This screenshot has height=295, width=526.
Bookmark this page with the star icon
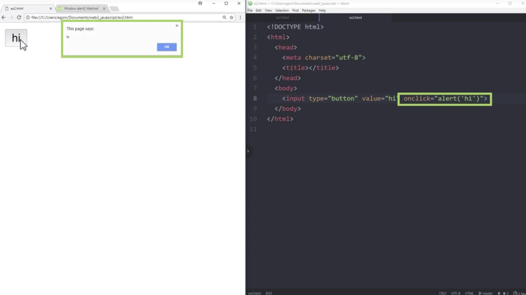[x=231, y=17]
